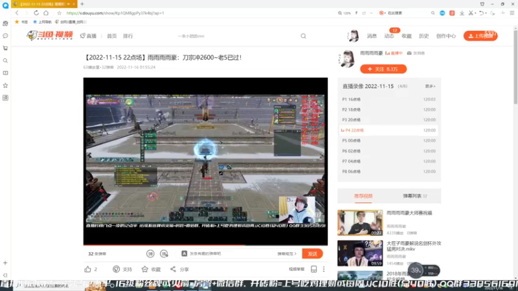Screen dimensions: 518x291
Task: Go to 首页 in Douyu nav
Action: point(111,36)
